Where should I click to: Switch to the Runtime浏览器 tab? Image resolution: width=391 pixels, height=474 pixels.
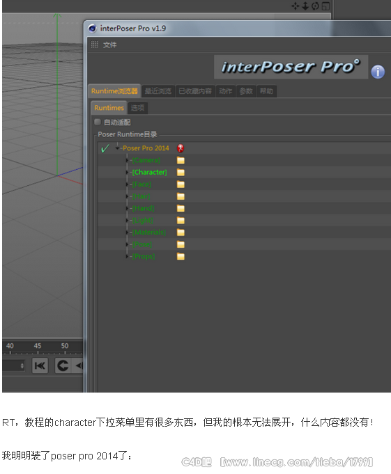click(x=114, y=91)
